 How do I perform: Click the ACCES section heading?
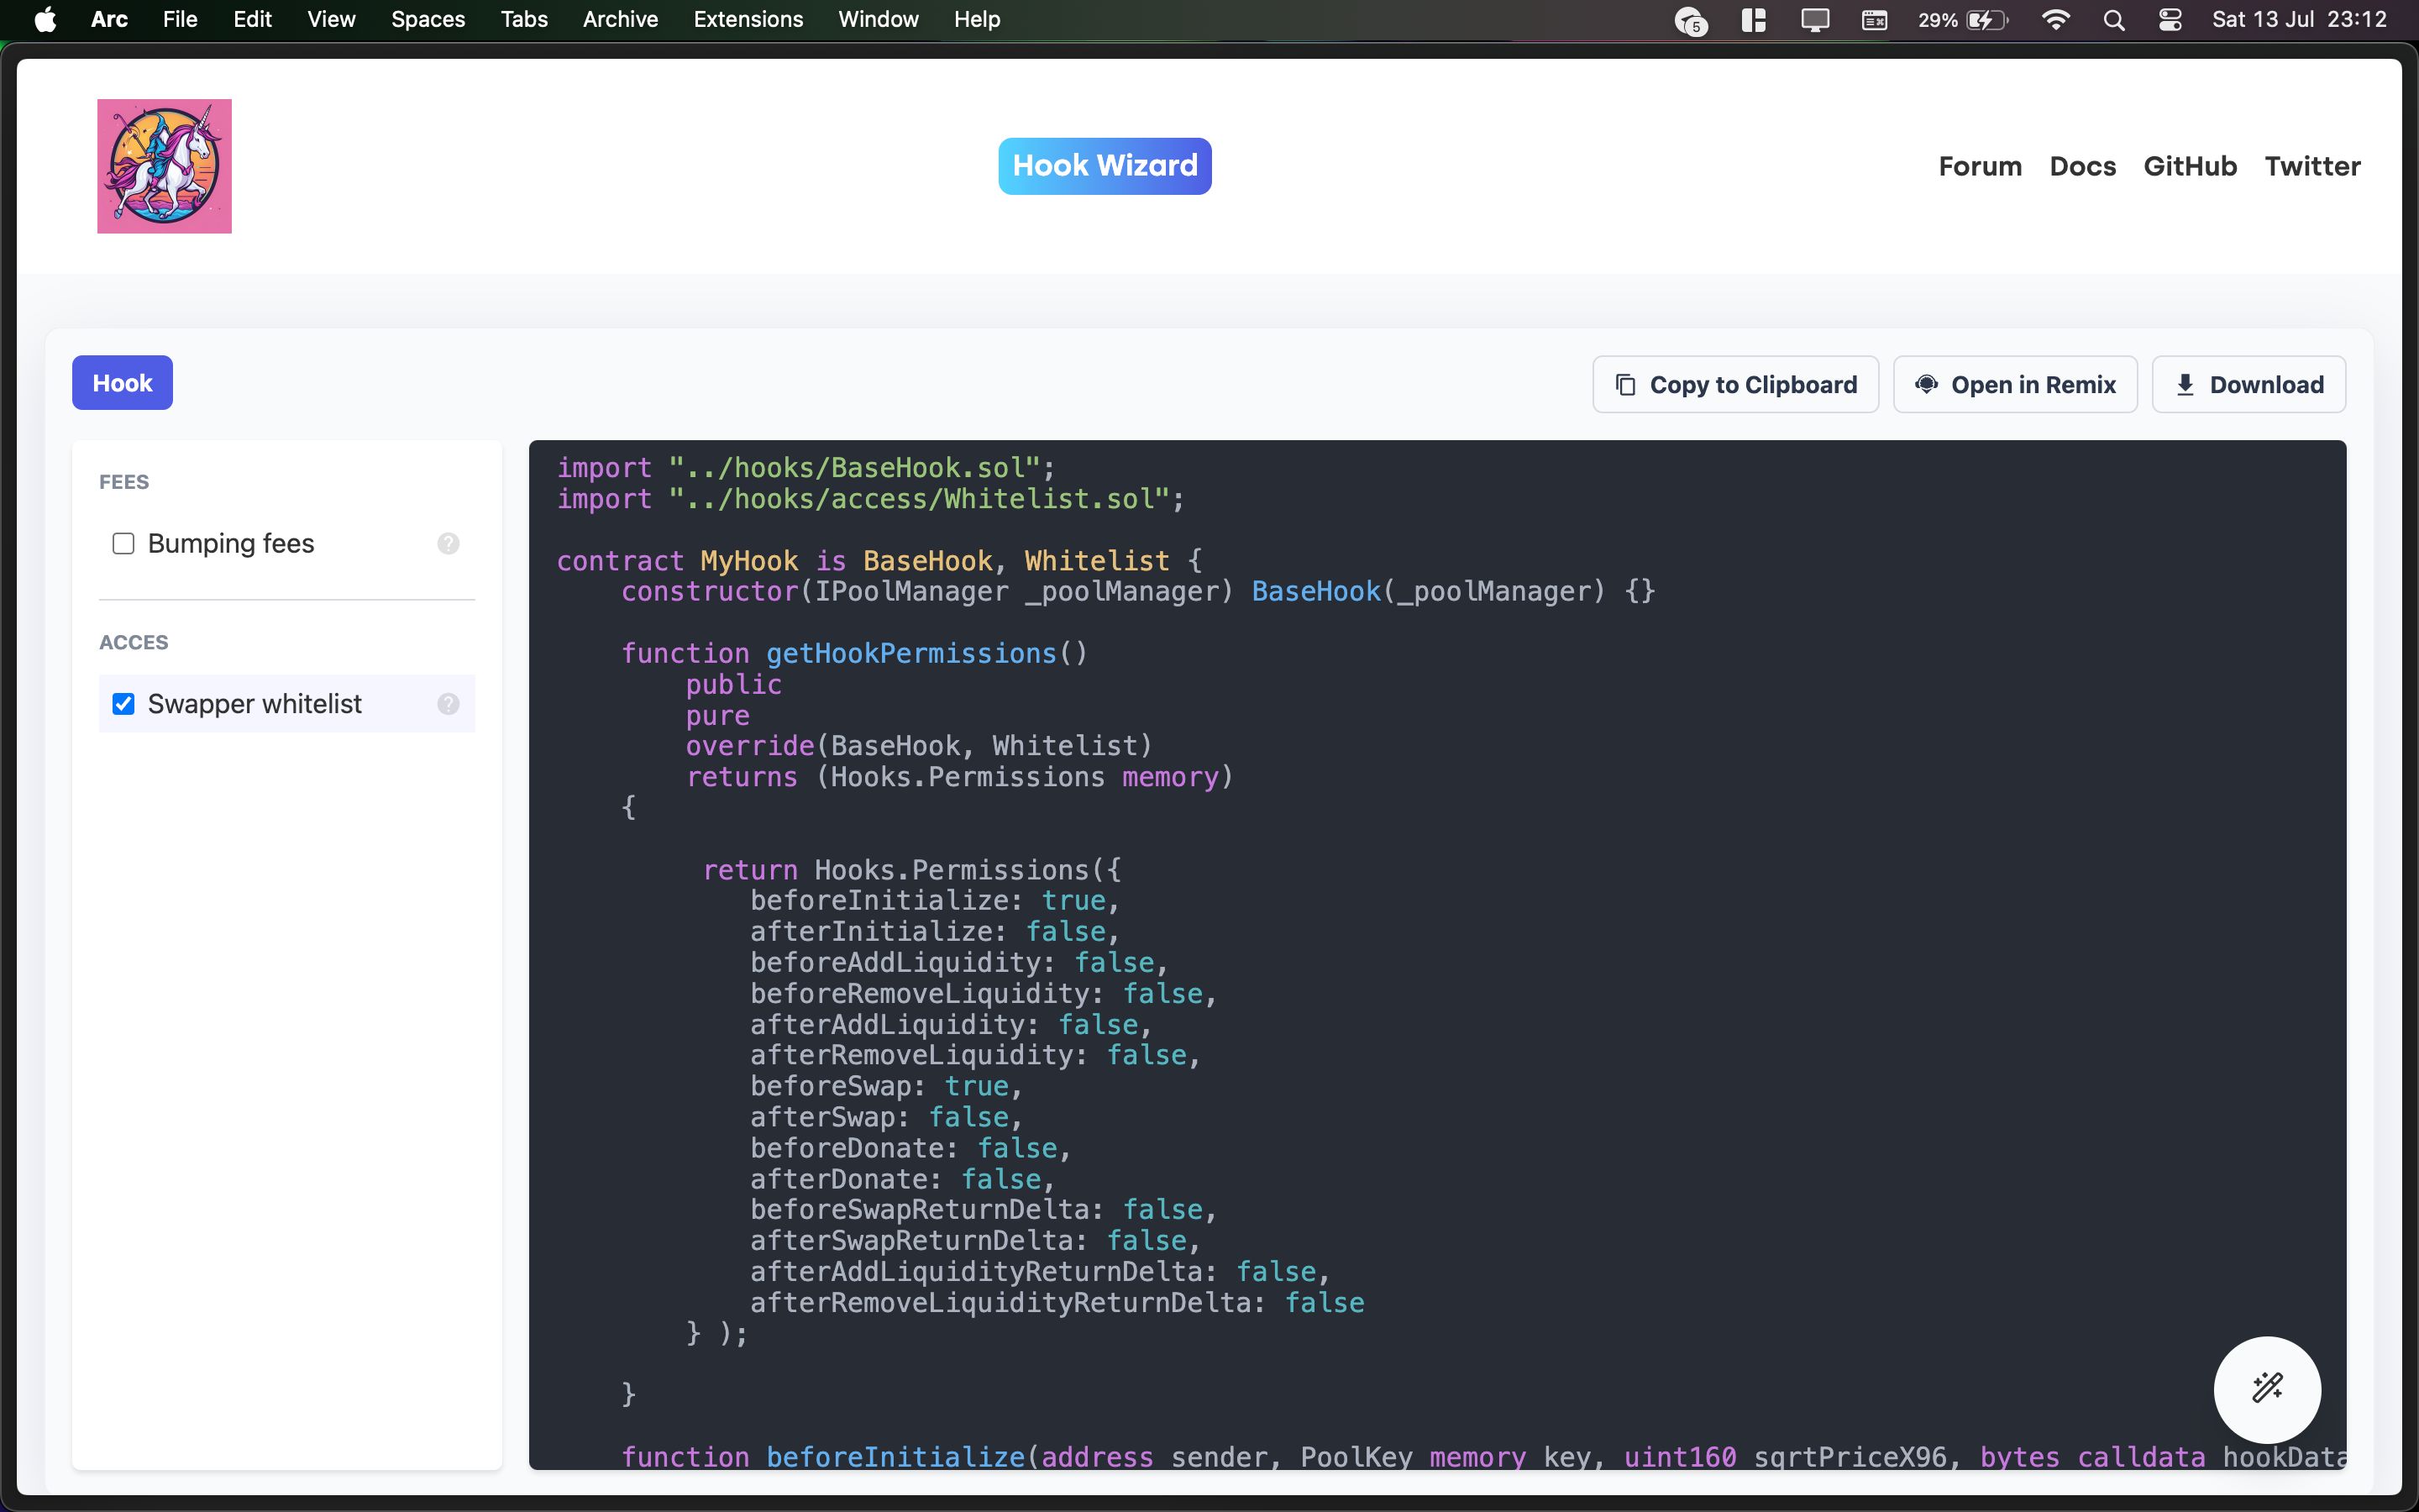coord(134,642)
